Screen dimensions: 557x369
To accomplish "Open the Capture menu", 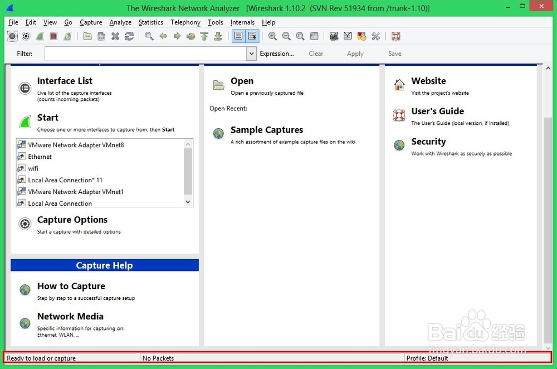I will (91, 22).
